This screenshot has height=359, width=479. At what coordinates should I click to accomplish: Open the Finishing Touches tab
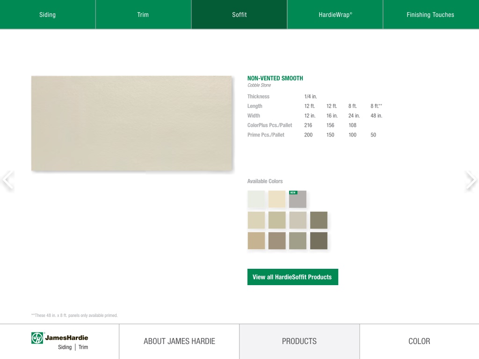click(431, 14)
